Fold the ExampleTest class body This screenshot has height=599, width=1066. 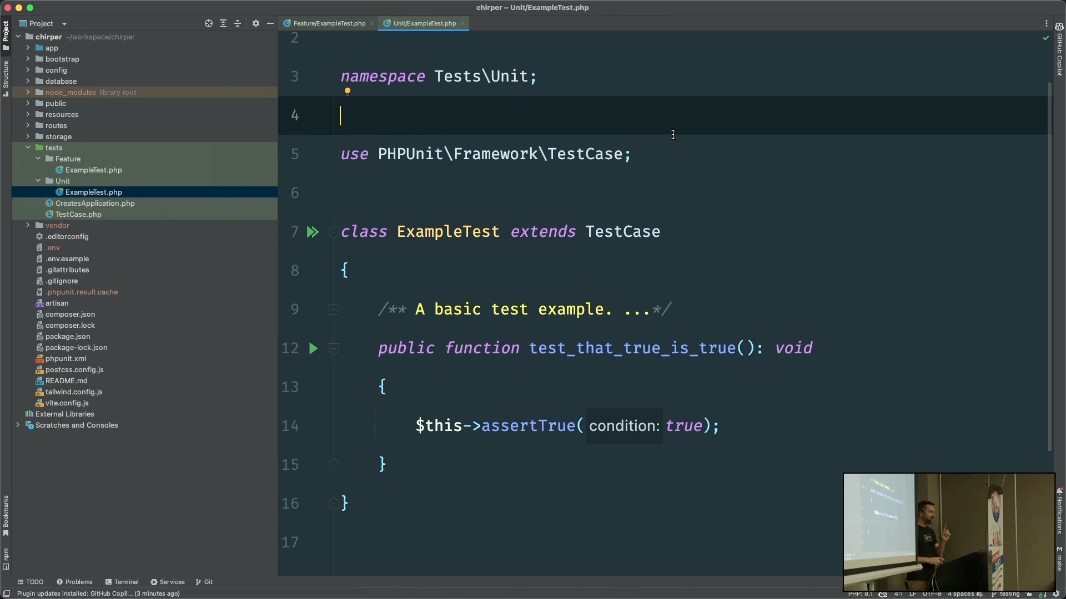334,232
